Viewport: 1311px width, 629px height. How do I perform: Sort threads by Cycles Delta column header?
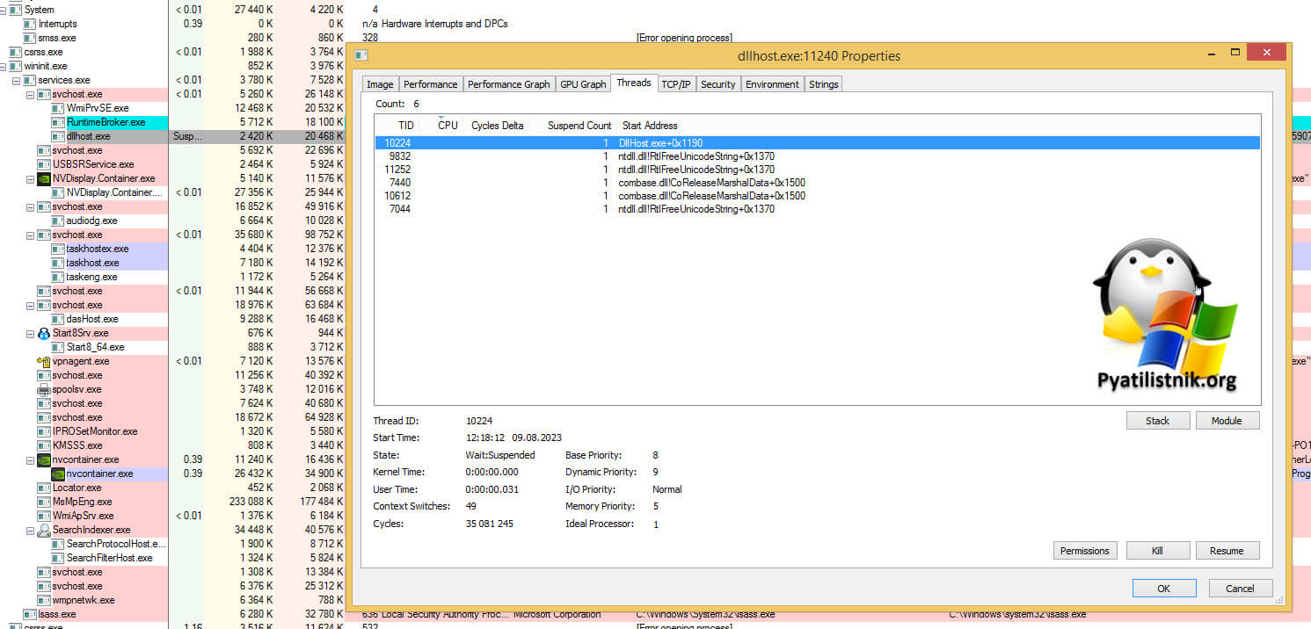pos(497,126)
